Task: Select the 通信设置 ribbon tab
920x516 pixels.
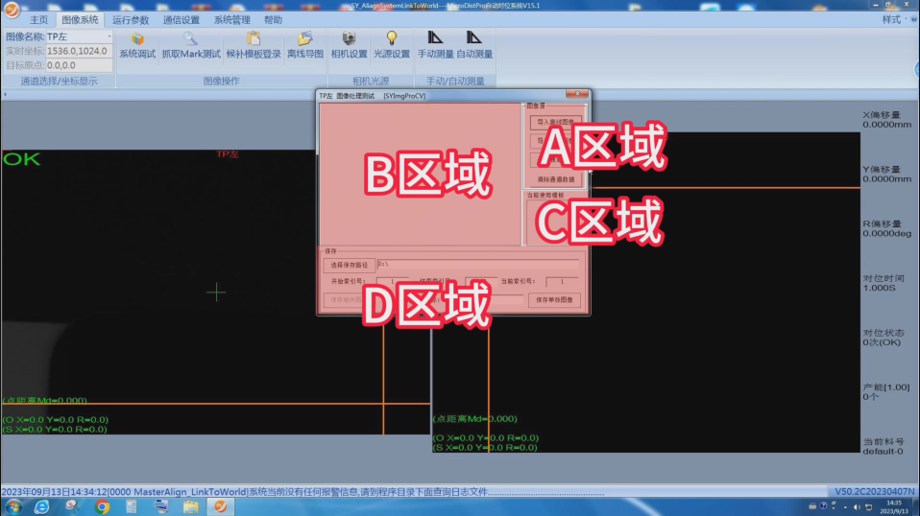Action: tap(182, 19)
